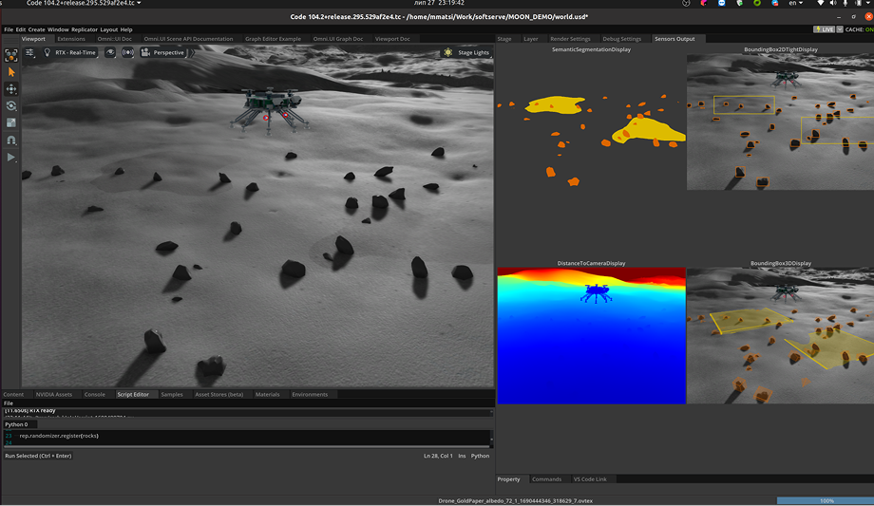Click the sensor broadcast icon in viewport toolbar

128,53
